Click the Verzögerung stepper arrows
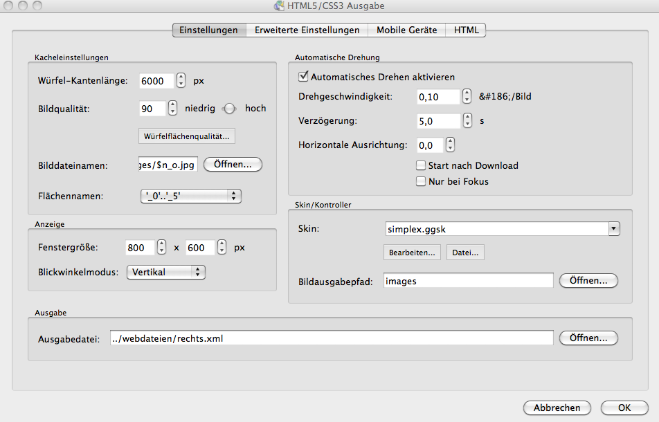Screen dimensions: 659x422 click(x=468, y=121)
